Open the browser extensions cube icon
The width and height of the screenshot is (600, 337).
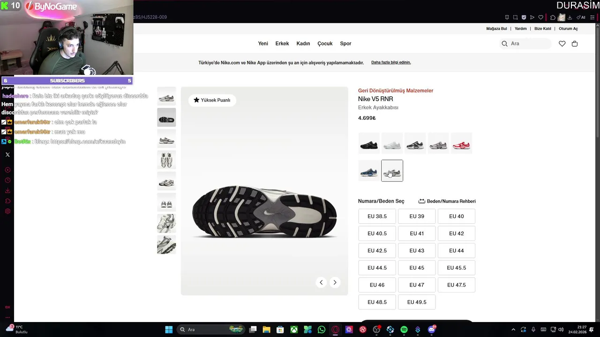553,17
